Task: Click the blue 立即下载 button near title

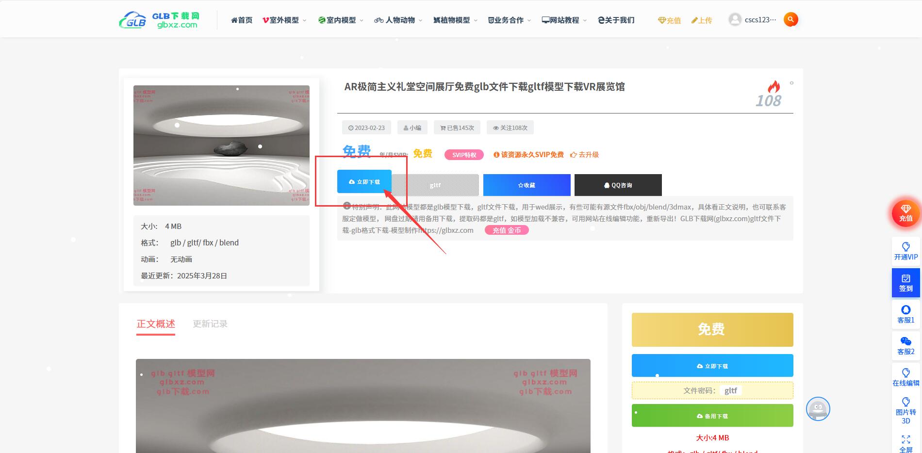Action: 364,182
